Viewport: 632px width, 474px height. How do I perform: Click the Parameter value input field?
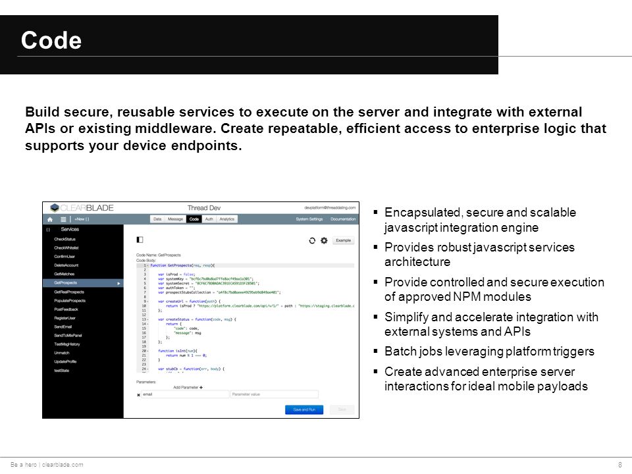pyautogui.click(x=275, y=394)
